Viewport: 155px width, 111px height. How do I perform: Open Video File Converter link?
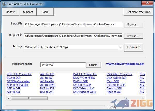(19, 74)
